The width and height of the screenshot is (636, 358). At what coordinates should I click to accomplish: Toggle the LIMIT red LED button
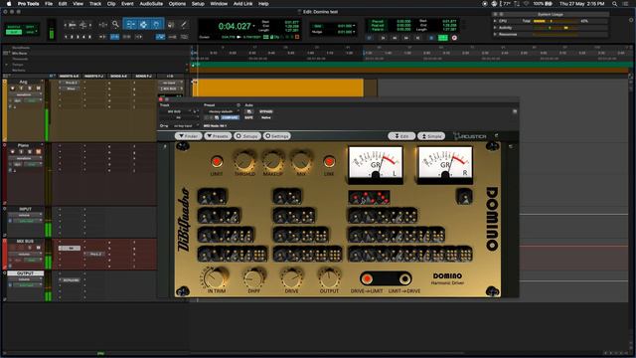click(217, 162)
